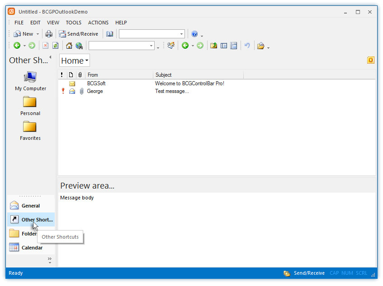The width and height of the screenshot is (383, 286).
Task: Open the TOOLS menu
Action: 74,23
